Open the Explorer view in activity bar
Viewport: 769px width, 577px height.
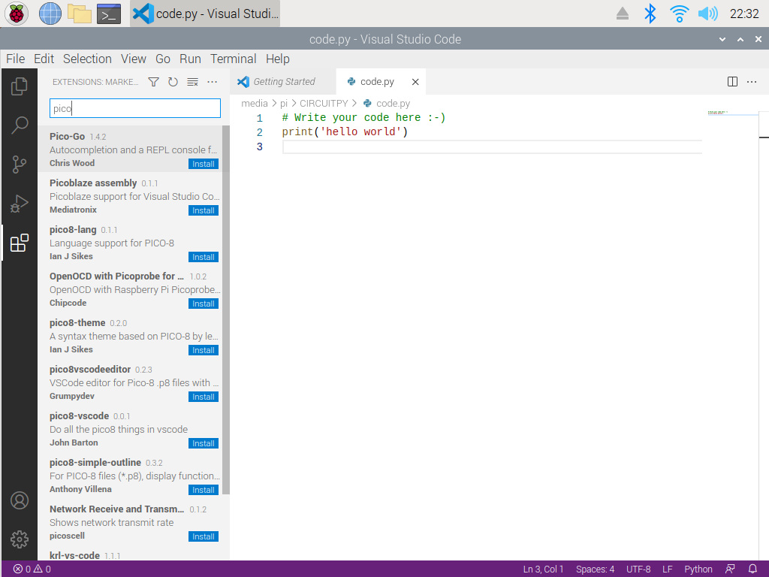(19, 87)
